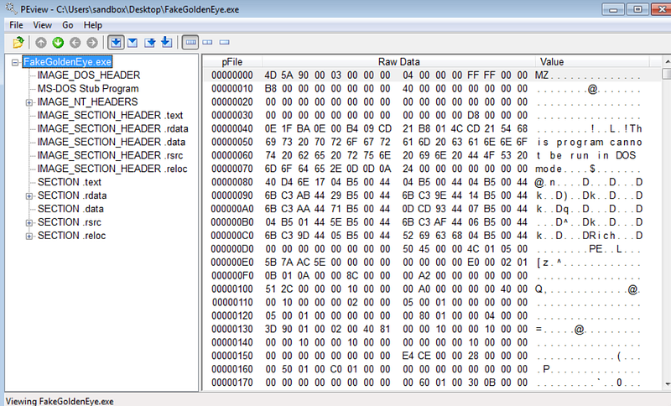Viewport: 671px width, 406px height.
Task: Click the 'MZ' value in first row
Action: point(542,75)
